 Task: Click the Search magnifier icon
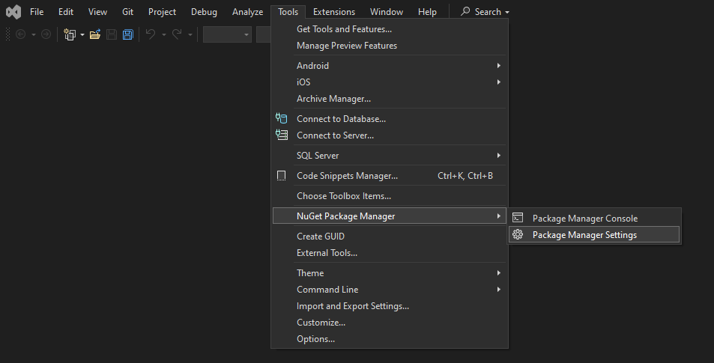coord(465,11)
